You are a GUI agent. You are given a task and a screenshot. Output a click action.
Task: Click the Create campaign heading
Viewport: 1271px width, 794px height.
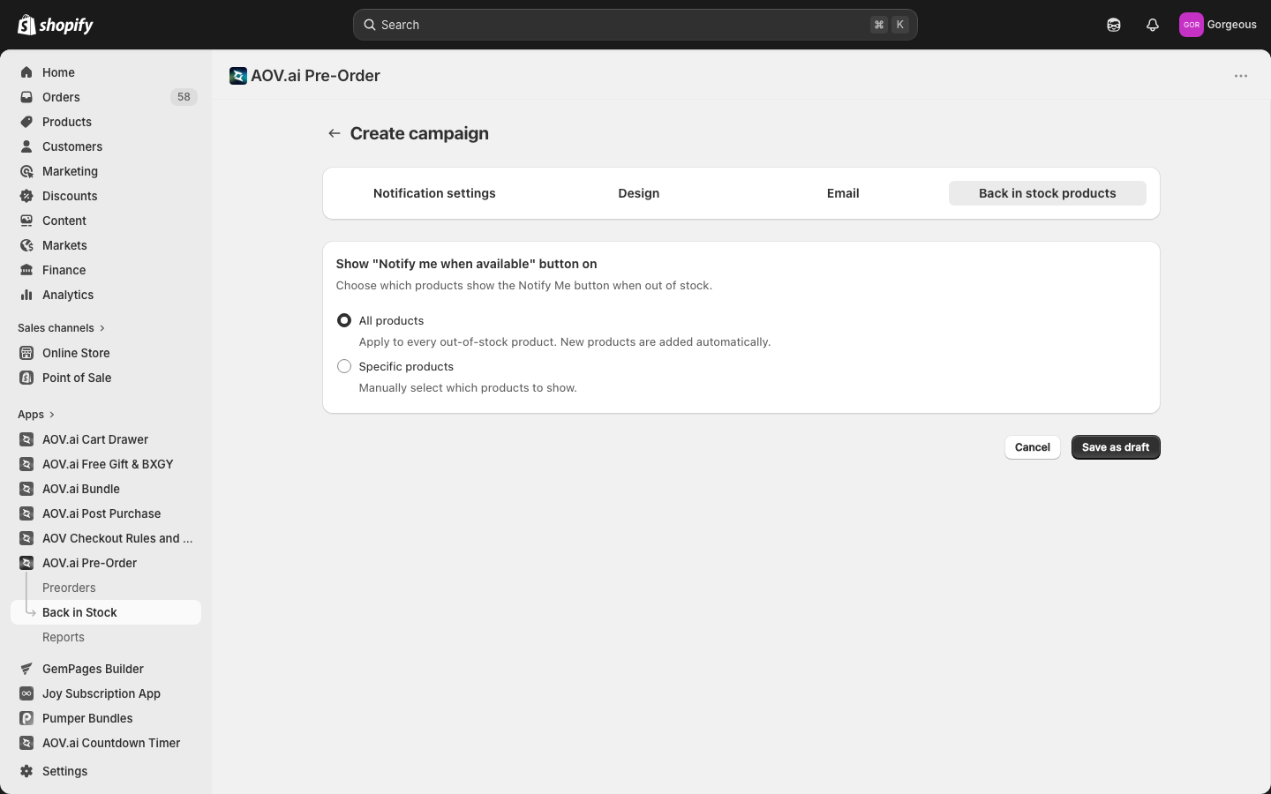click(419, 133)
